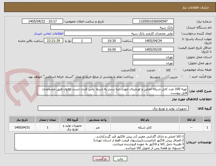Click the price validity date 1405/05/05
216x166 pixels.
pos(153,49)
